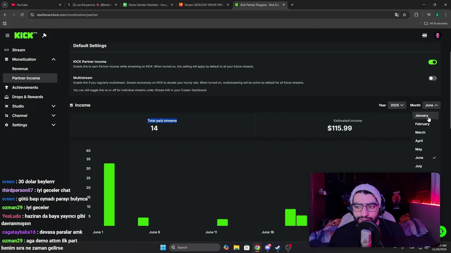The image size is (451, 253).
Task: Click the highlighted Total paid streams label
Action: (162, 121)
